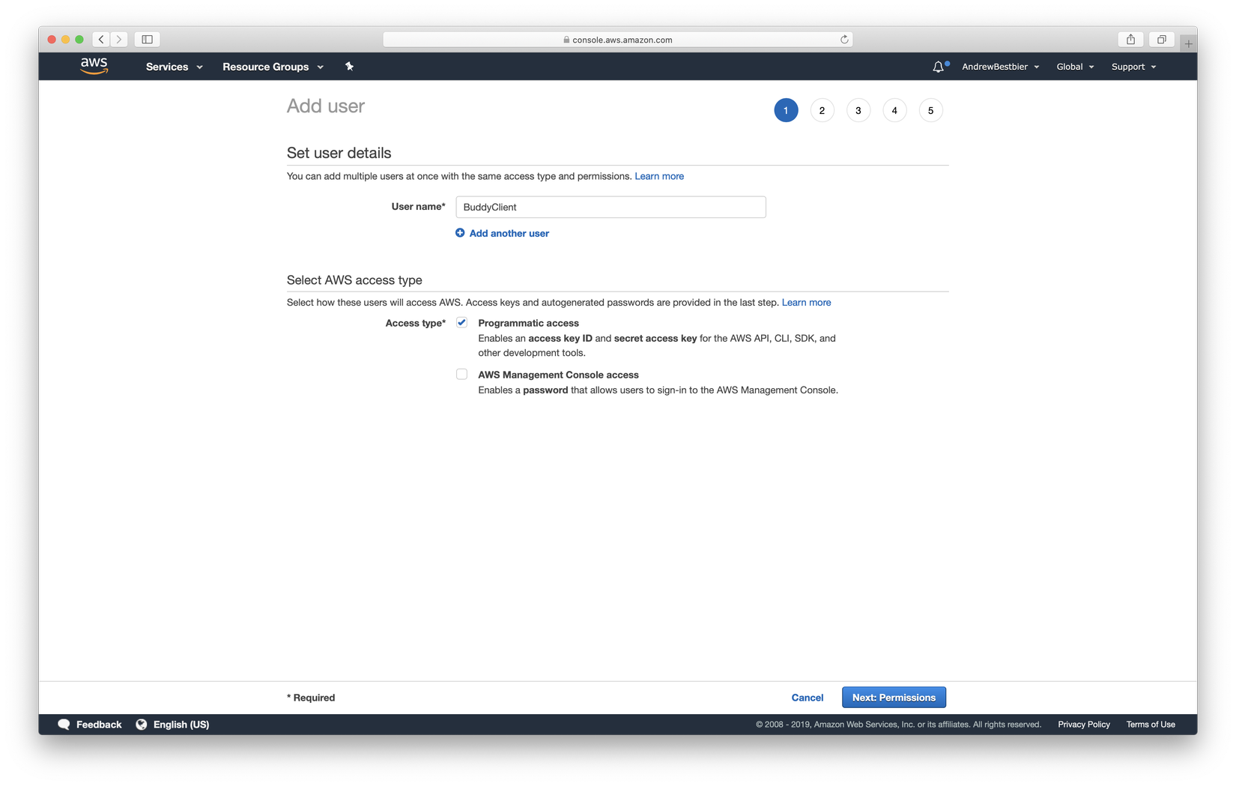Focus the User name input field
1236x786 pixels.
(x=611, y=208)
